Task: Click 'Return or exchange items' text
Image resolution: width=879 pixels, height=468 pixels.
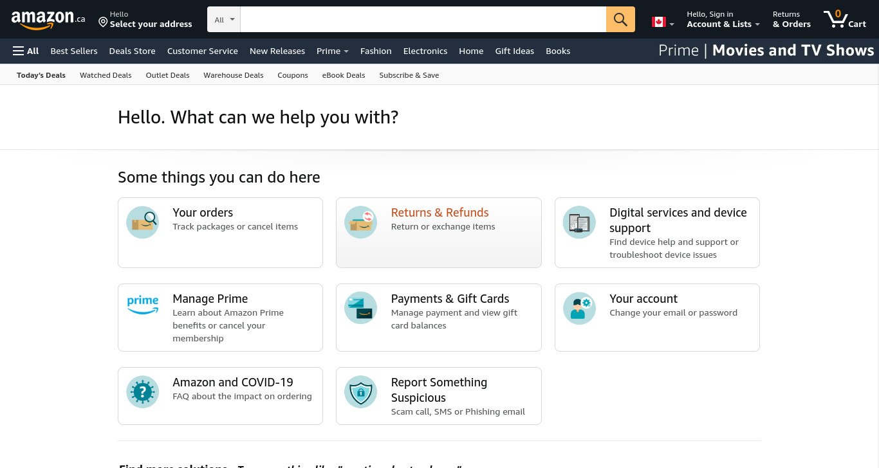Action: tap(443, 227)
